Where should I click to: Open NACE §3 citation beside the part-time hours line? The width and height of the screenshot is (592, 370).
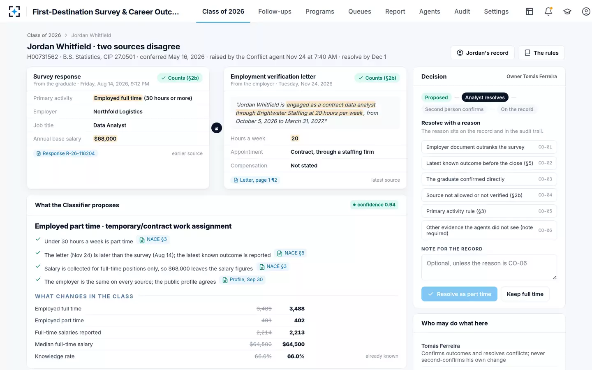click(x=153, y=240)
